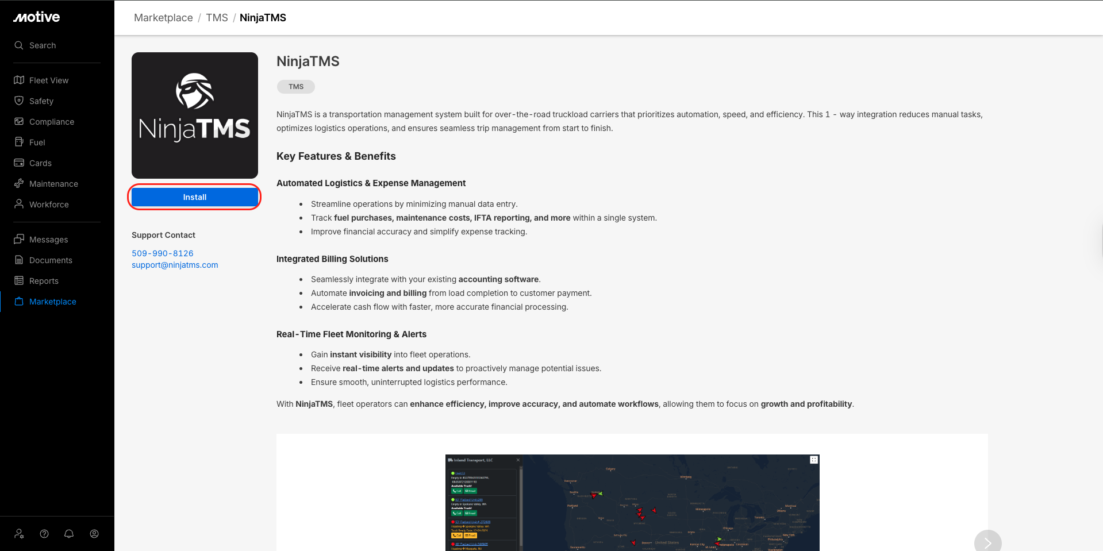
Task: Select the Marketplace bag icon in sidebar
Action: [x=19, y=301]
